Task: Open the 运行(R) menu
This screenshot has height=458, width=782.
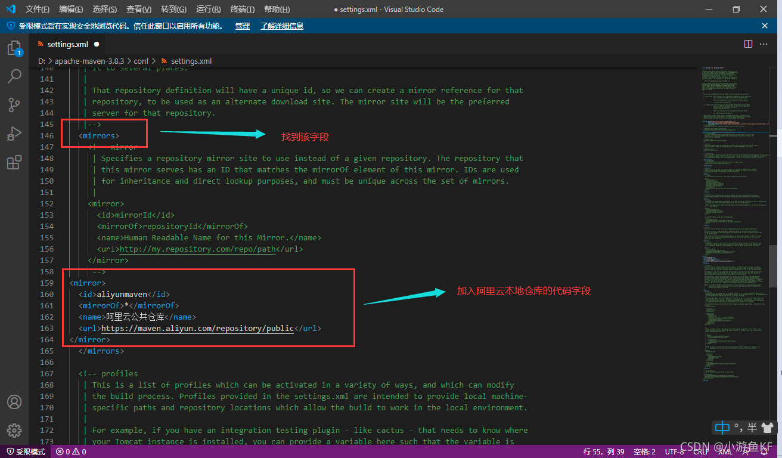Action: (x=208, y=9)
